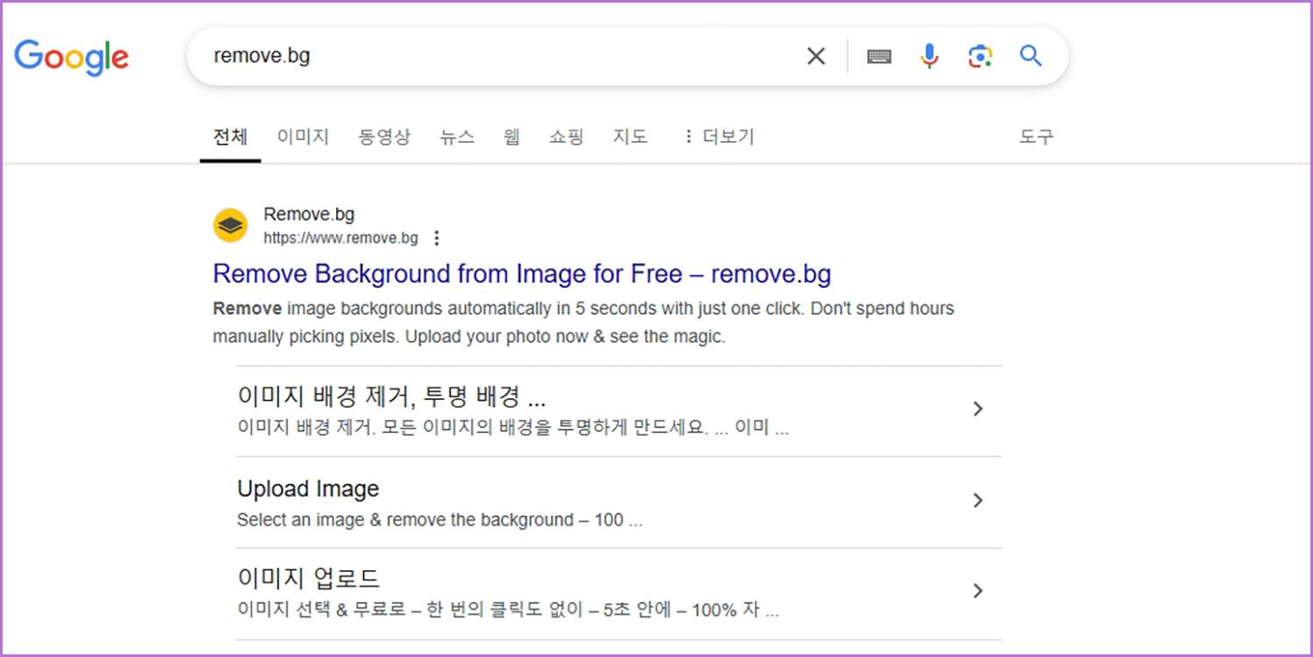Switch to the 지도 tab
Image resolution: width=1313 pixels, height=657 pixels.
point(630,136)
